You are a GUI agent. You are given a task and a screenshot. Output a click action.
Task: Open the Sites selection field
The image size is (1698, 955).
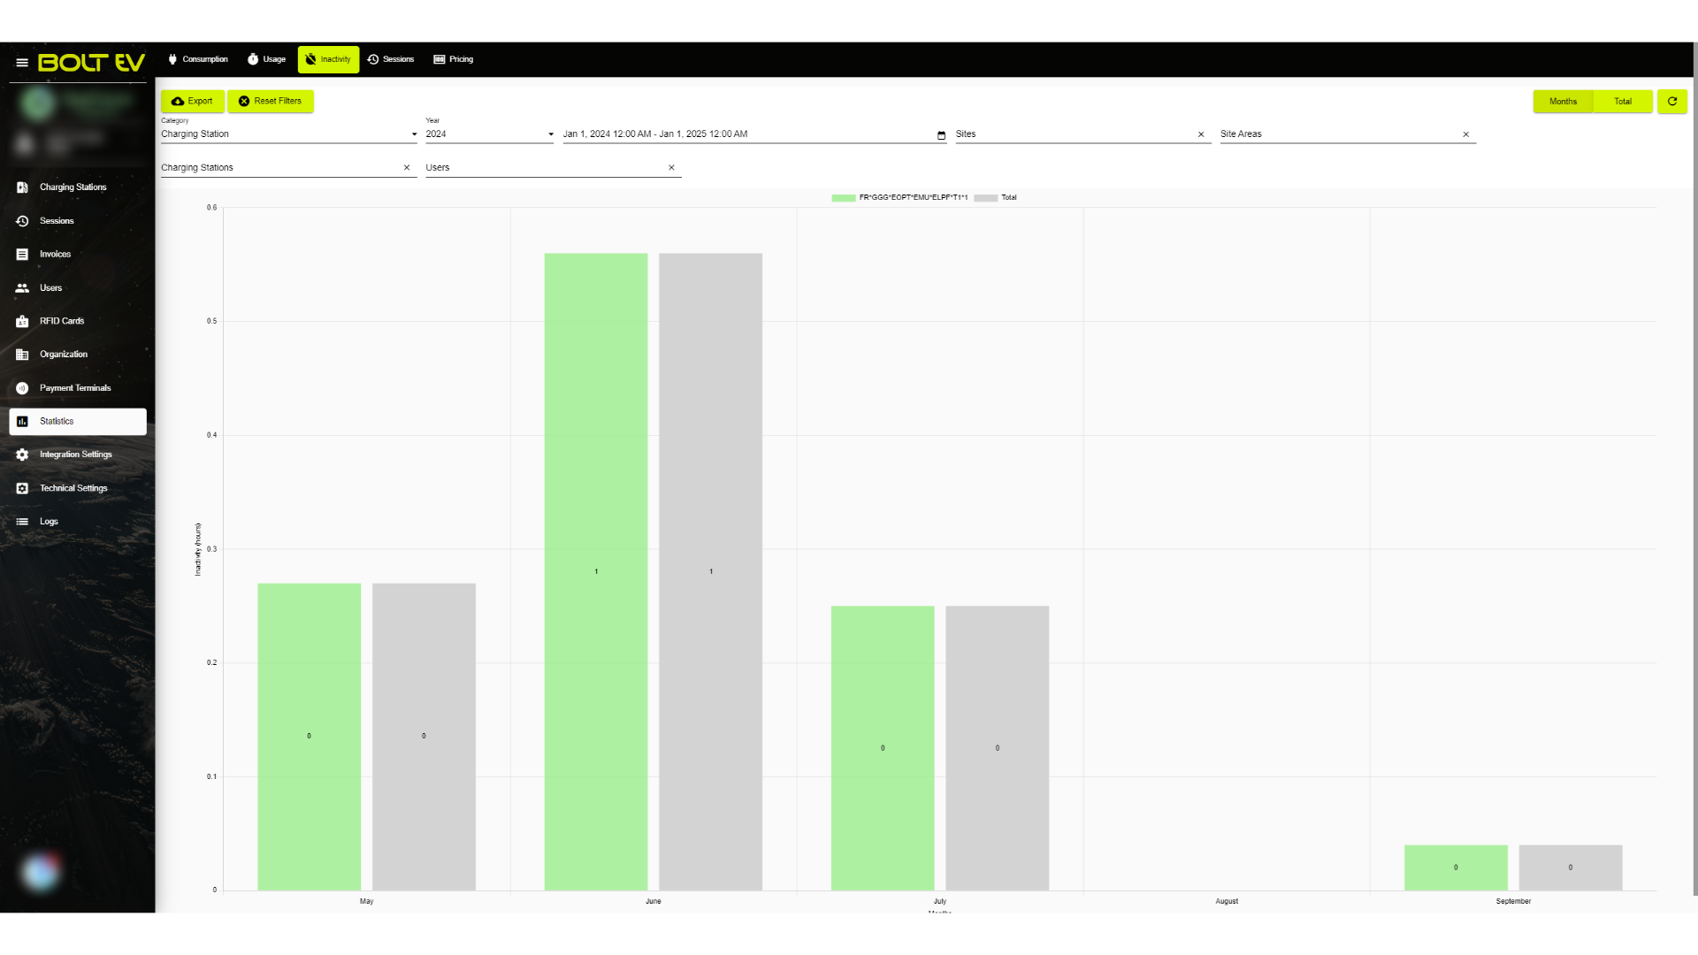(x=1074, y=134)
